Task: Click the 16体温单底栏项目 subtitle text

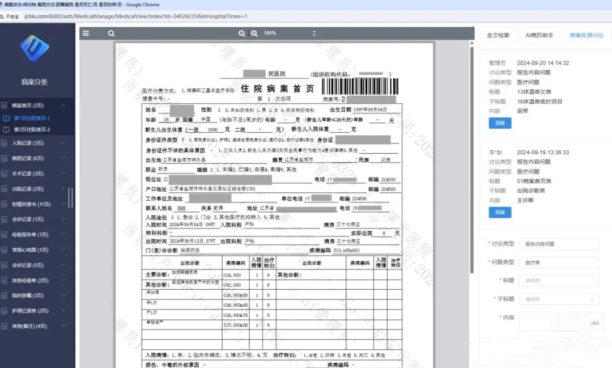Action: [x=539, y=101]
